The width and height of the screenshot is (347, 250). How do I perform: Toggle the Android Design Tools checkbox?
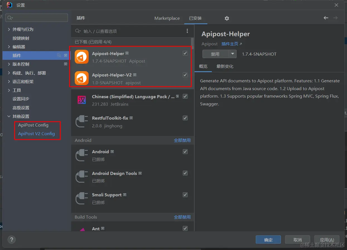pos(185,173)
